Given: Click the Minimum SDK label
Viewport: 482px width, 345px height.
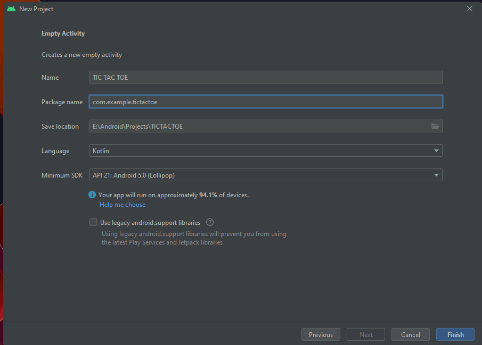Looking at the screenshot, I should point(62,175).
